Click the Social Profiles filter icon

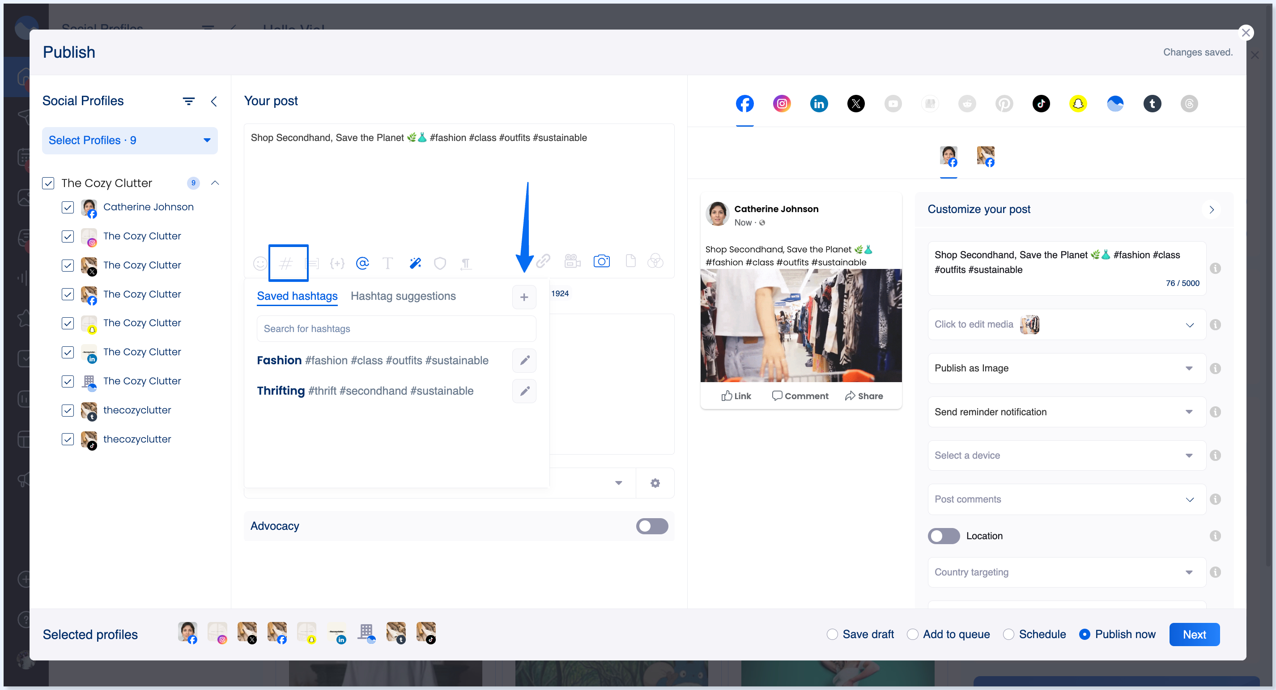tap(188, 101)
